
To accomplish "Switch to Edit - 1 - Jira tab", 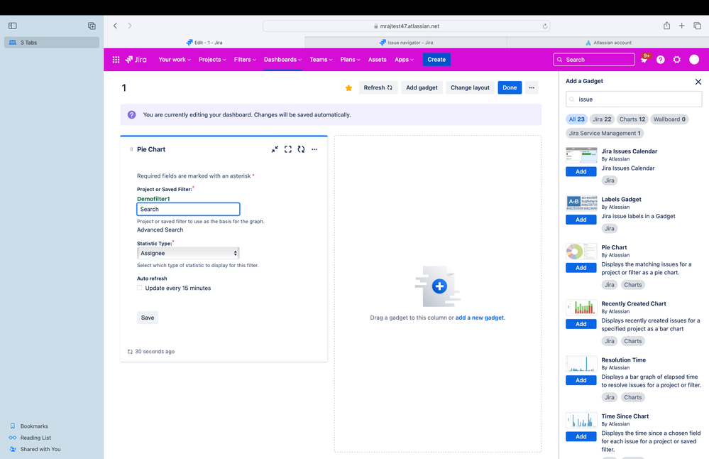I will 204,43.
